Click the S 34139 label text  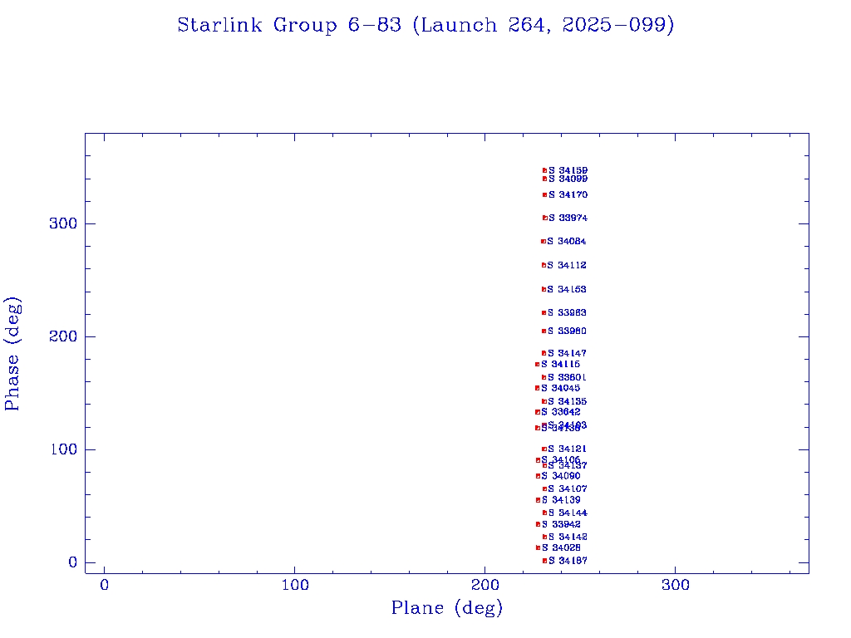(562, 500)
